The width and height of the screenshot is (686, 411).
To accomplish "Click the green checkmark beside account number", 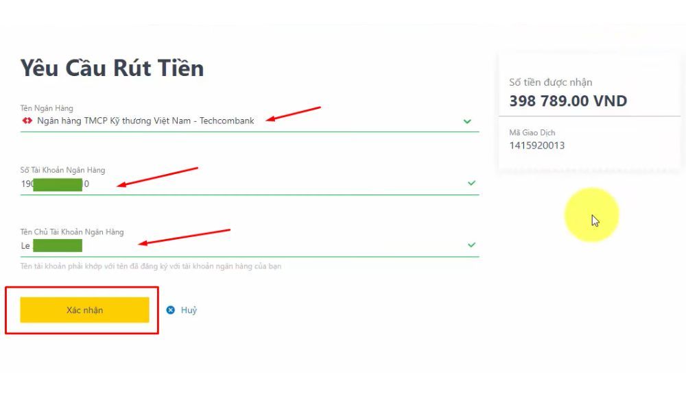I will (471, 183).
